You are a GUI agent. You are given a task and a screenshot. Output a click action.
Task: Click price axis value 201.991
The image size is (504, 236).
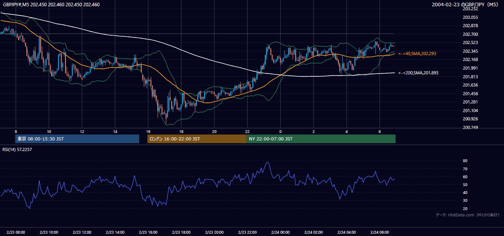[x=470, y=68]
